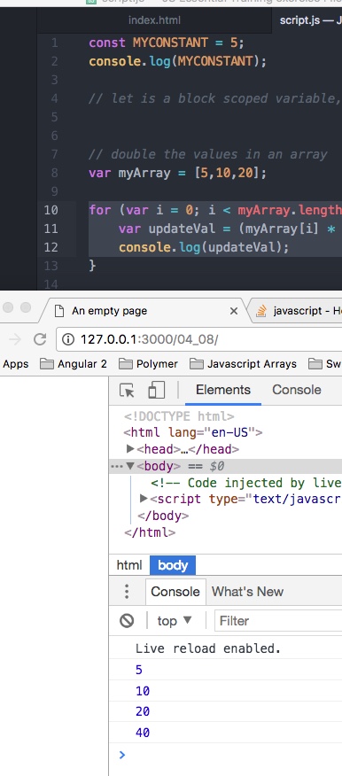Click the clear console icon
342x776 pixels.
click(x=127, y=621)
